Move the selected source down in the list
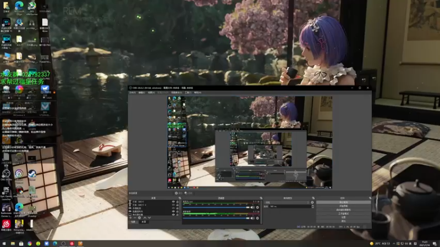This screenshot has height=247, width=440. tap(149, 218)
